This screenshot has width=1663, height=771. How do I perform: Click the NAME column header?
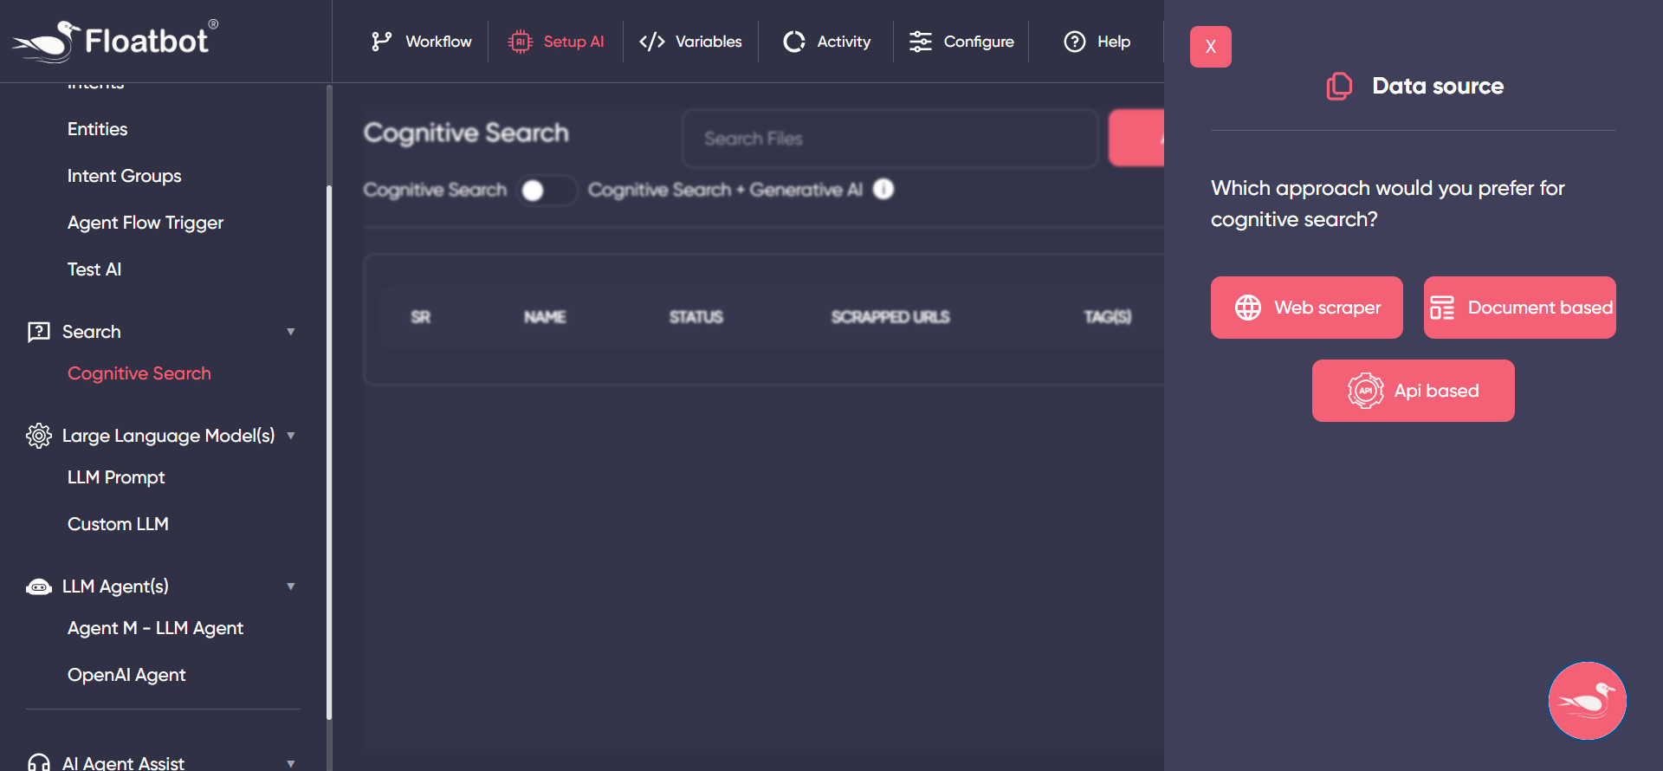(x=545, y=317)
